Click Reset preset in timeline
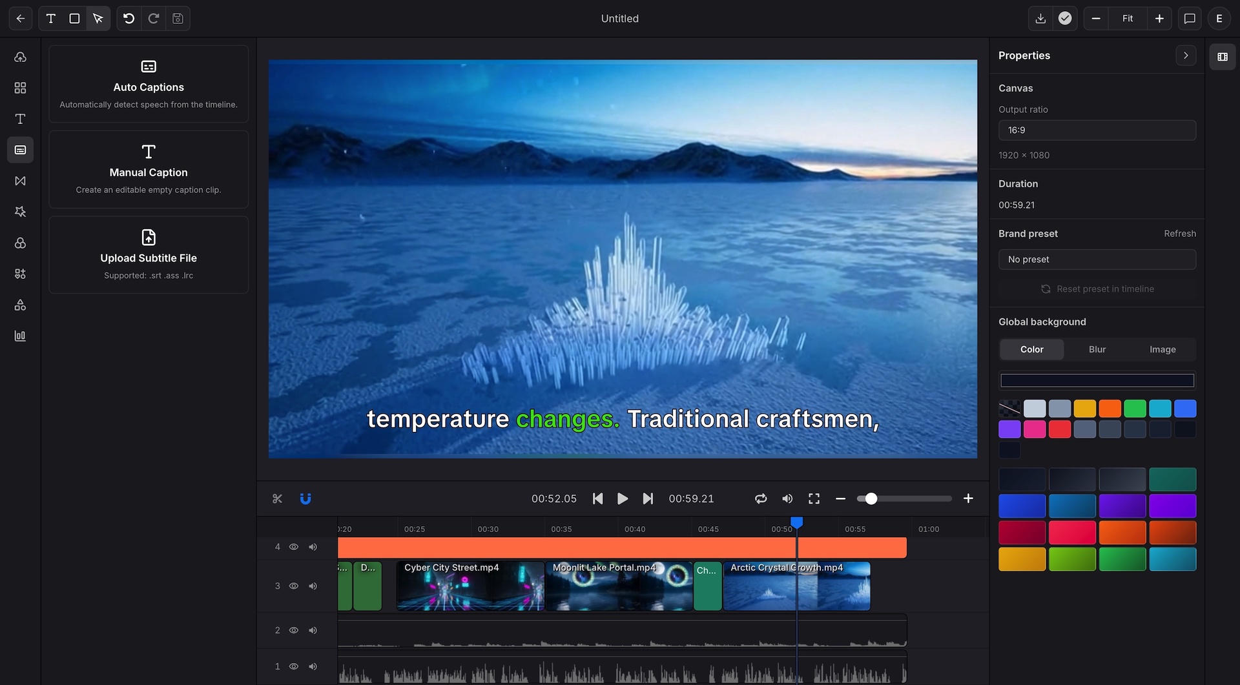This screenshot has width=1240, height=685. click(1097, 289)
